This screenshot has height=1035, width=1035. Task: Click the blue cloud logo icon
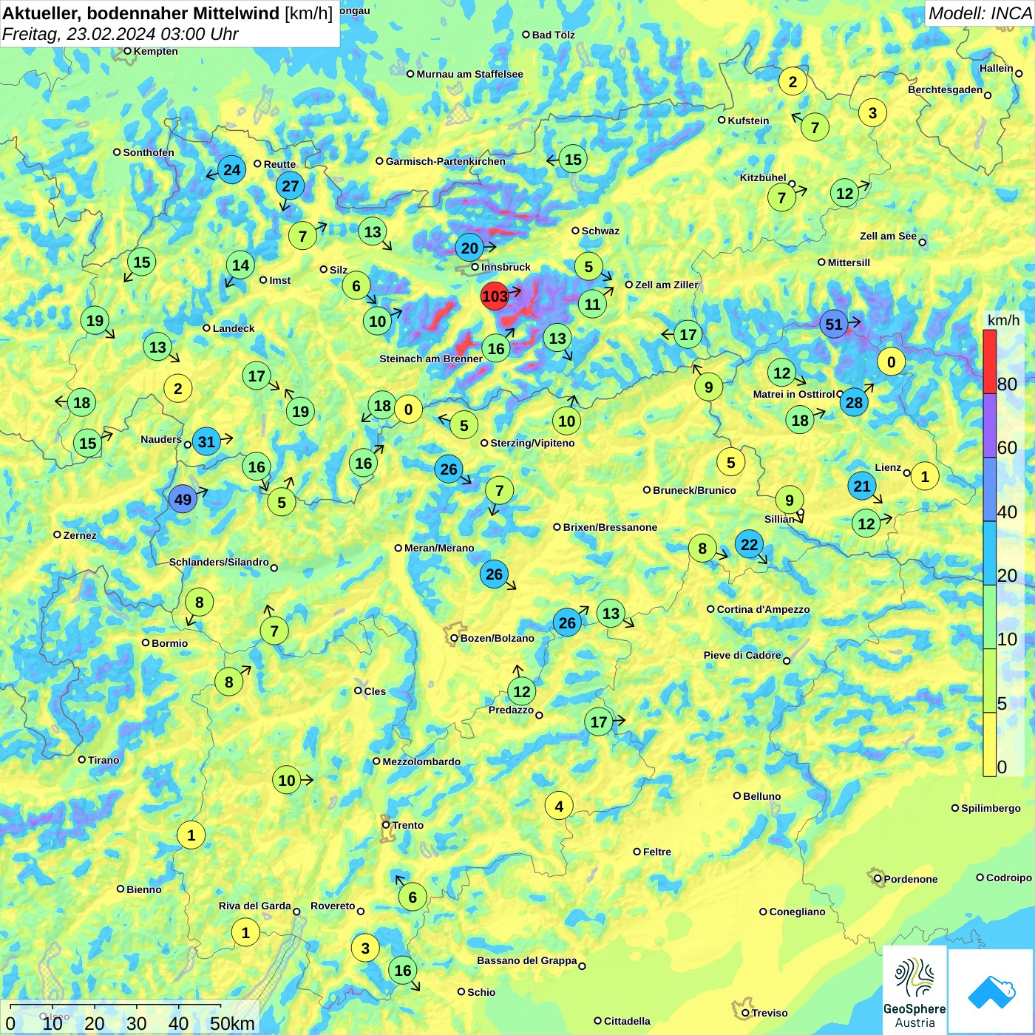(991, 991)
